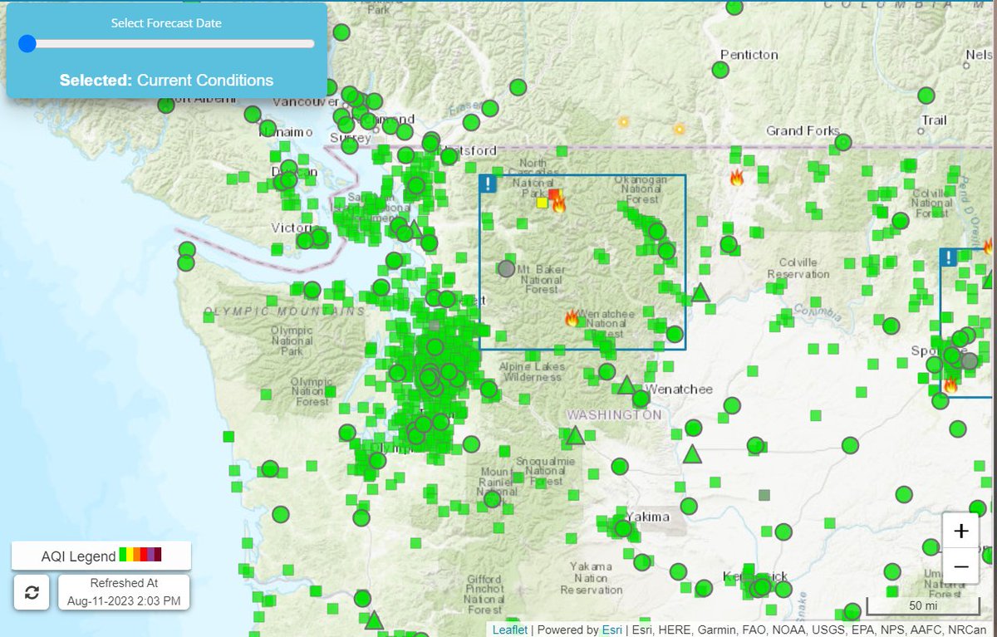997x637 pixels.
Task: Select gray circle monitor at Spokane
Action: coord(969,360)
